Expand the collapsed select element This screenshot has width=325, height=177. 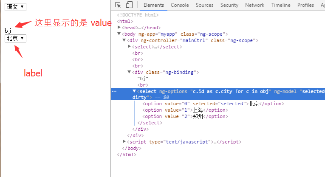[130, 47]
